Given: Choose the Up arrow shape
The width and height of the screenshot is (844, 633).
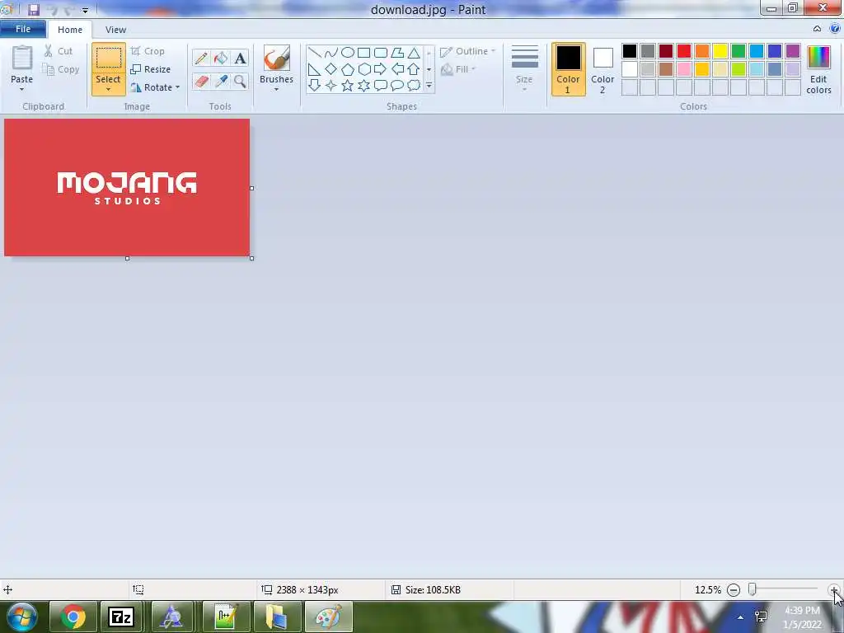Looking at the screenshot, I should point(414,69).
